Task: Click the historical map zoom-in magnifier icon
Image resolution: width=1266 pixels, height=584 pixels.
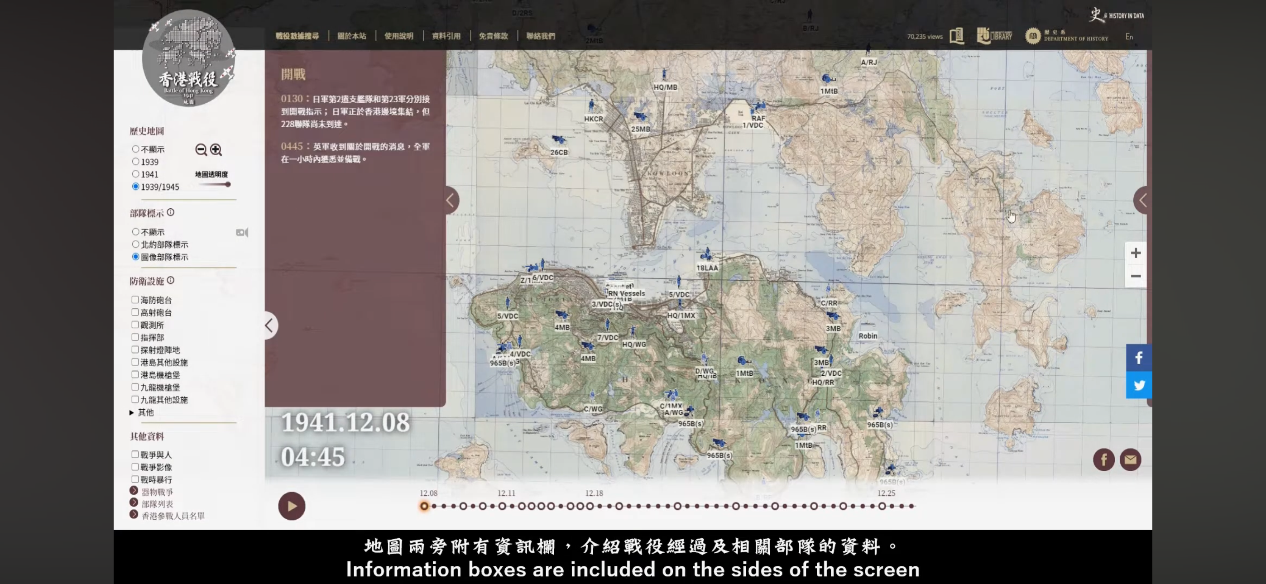Action: pos(216,149)
